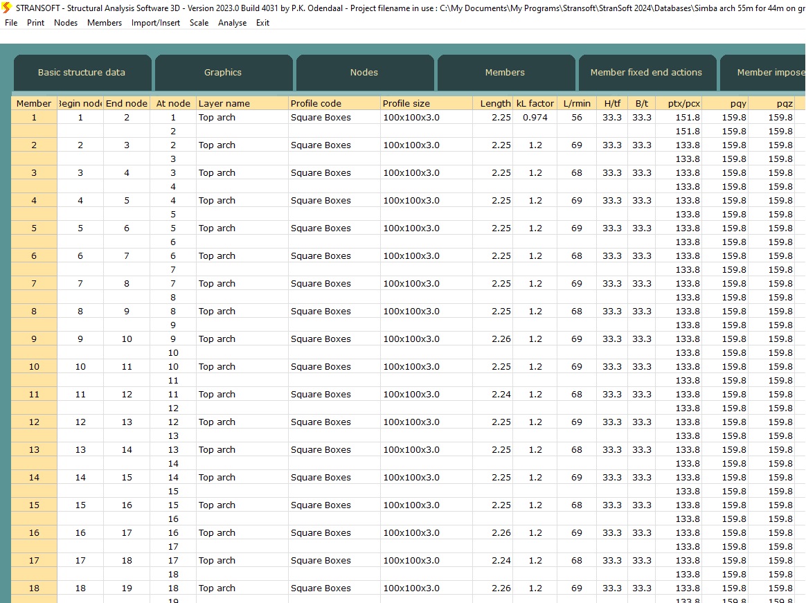Click the Profile size column header

pos(426,103)
